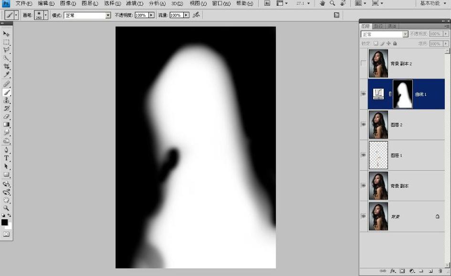The width and height of the screenshot is (451, 276).
Task: Toggle lock image pixels
Action: tap(382, 43)
